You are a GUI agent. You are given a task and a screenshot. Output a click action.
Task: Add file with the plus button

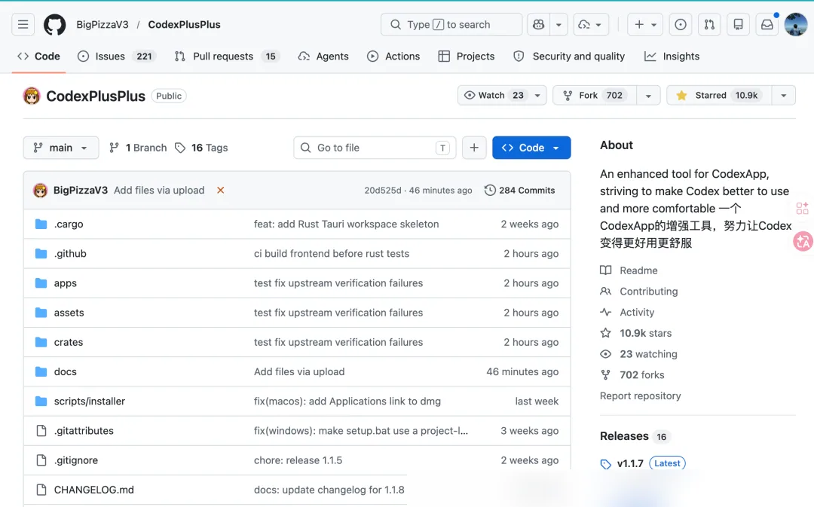tap(474, 148)
